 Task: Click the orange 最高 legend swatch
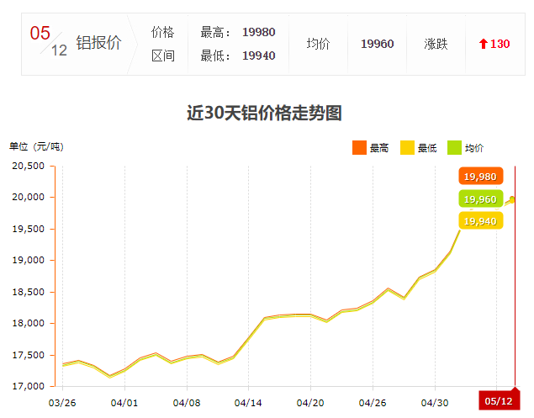pyautogui.click(x=359, y=148)
